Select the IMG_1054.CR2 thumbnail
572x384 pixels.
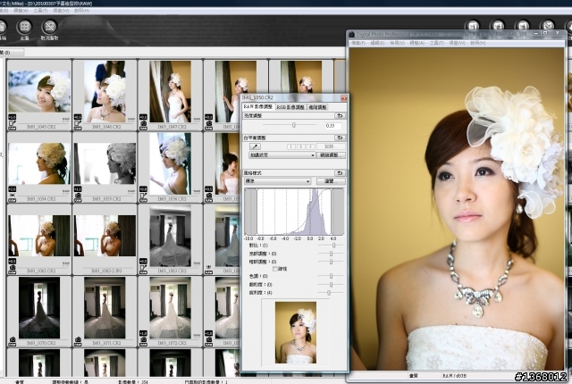[x=39, y=163]
